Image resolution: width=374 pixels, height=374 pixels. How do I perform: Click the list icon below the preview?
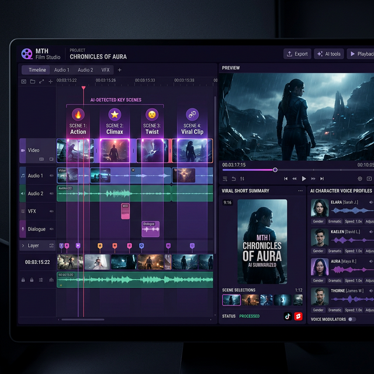225,179
